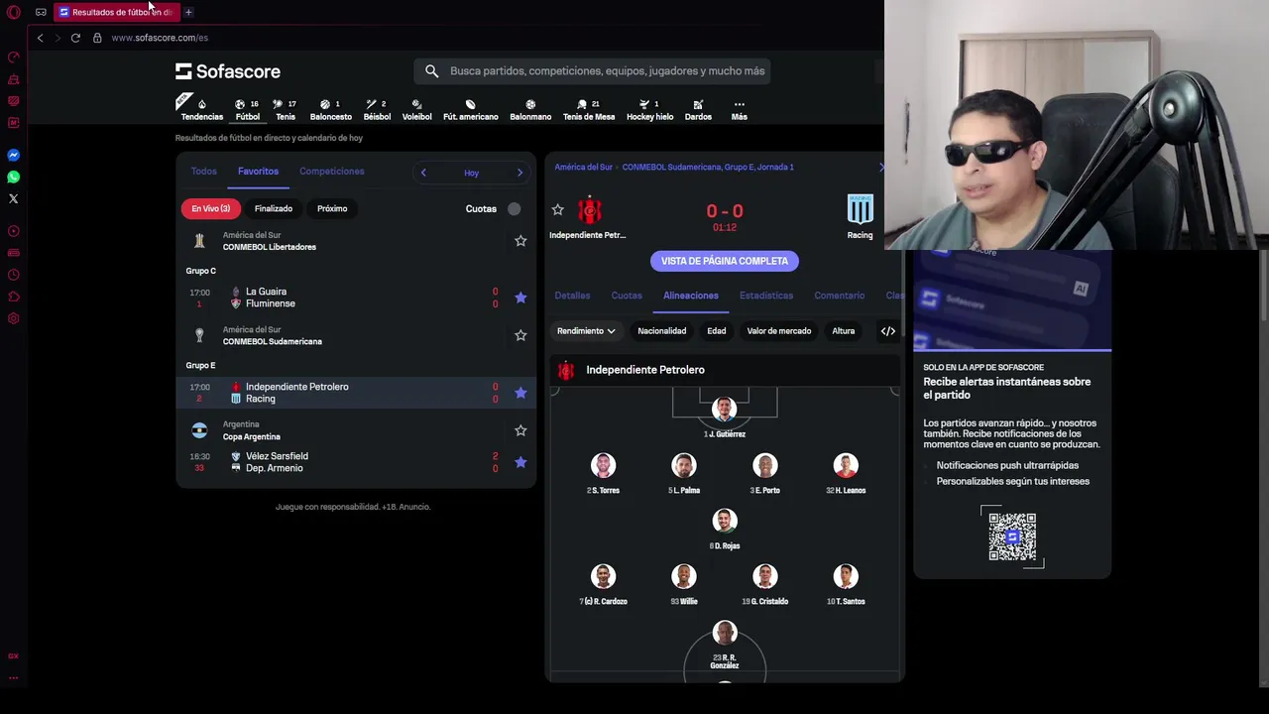Open history clock icon in Opera sidebar
The image size is (1269, 714).
coord(14,275)
